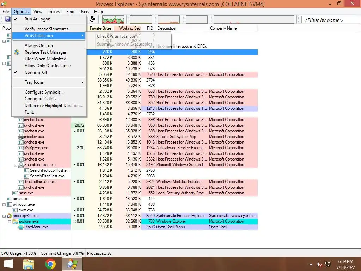Click the csrss.exe process icon
This screenshot has height=271, width=361.
point(10,199)
